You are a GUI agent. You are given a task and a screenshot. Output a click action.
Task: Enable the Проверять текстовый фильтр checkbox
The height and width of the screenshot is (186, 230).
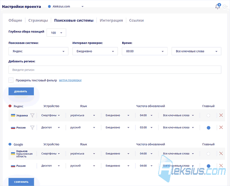click(11, 80)
